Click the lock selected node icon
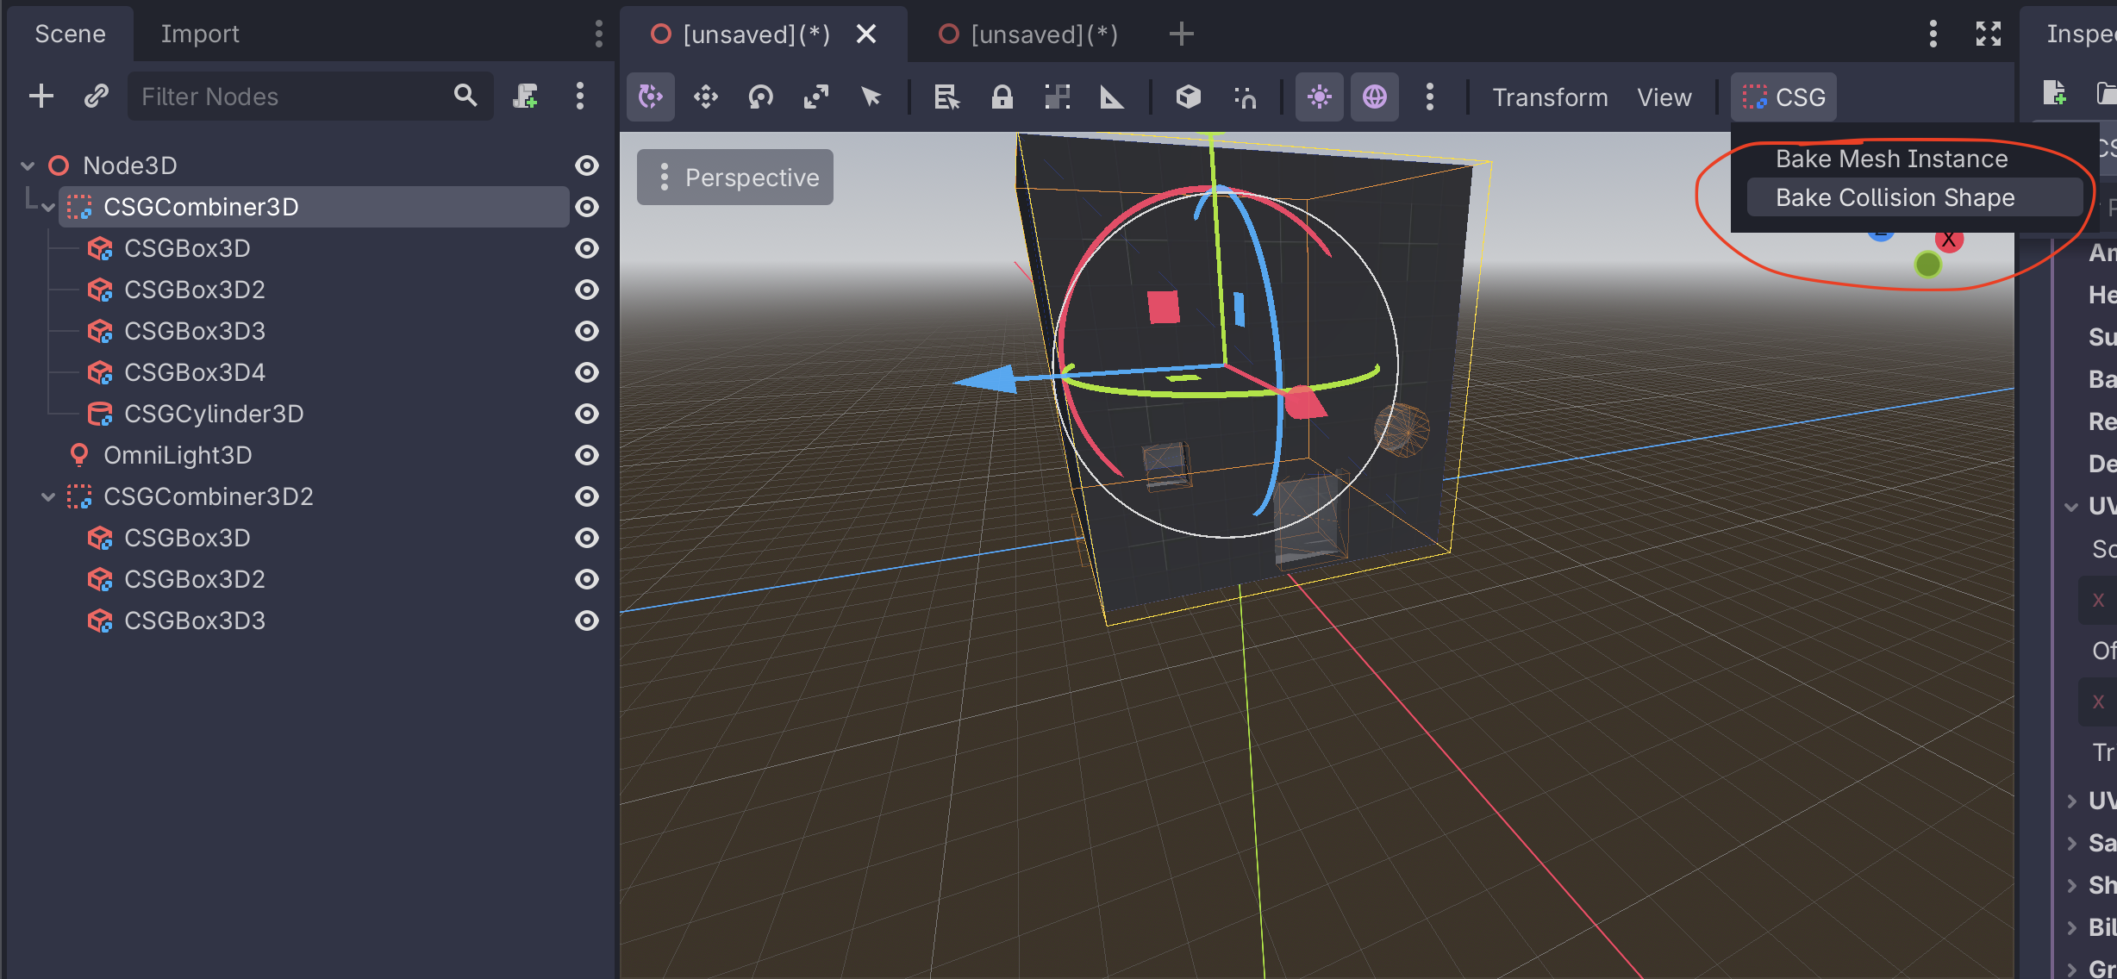 1002,97
